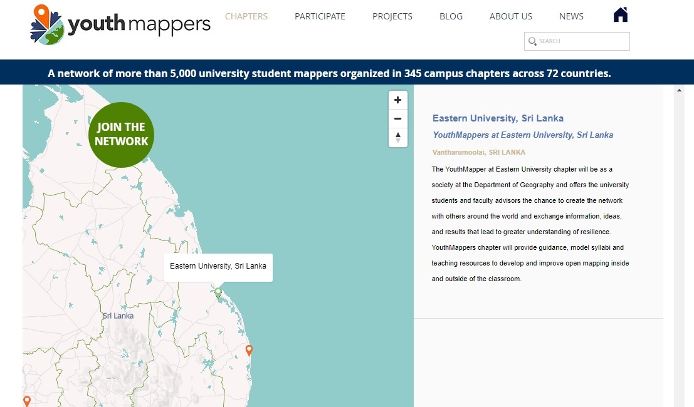Screen dimensions: 694x407
Task: Open the Participate menu
Action: (x=320, y=16)
